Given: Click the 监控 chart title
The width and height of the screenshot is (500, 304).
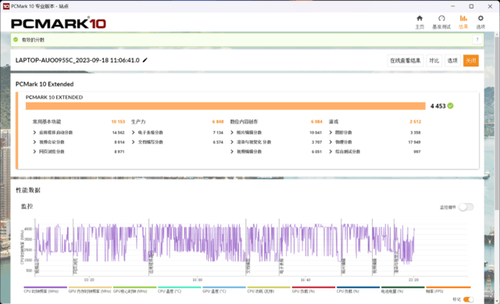Looking at the screenshot, I should pos(27,206).
